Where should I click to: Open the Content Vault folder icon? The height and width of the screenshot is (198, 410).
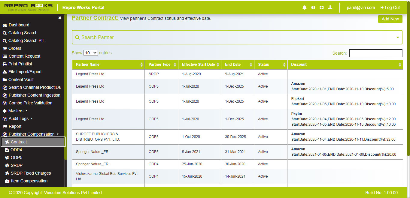tap(5, 79)
